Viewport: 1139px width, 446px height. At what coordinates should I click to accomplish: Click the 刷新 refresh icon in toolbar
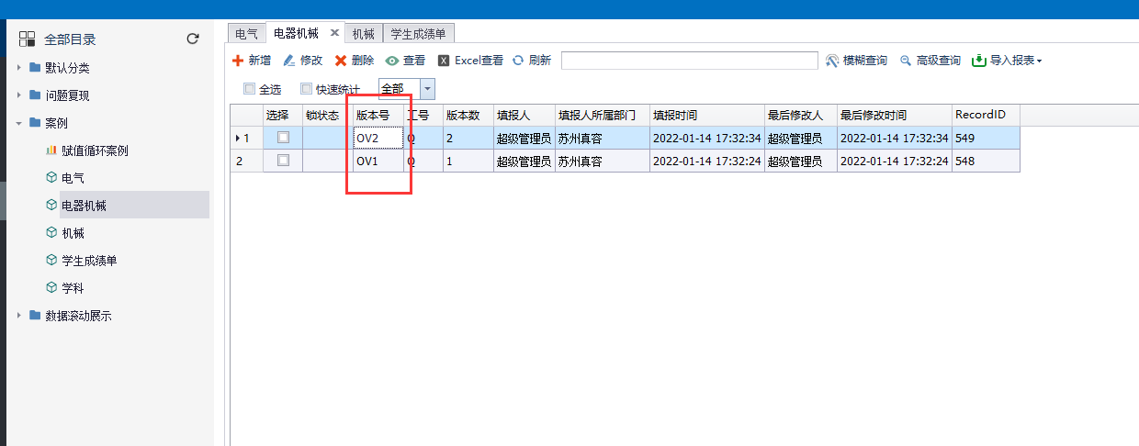518,61
